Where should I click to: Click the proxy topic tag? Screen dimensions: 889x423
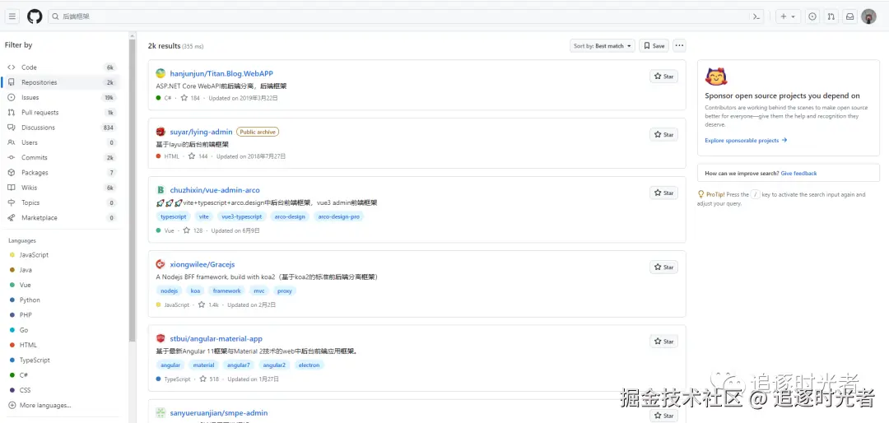[x=285, y=291]
